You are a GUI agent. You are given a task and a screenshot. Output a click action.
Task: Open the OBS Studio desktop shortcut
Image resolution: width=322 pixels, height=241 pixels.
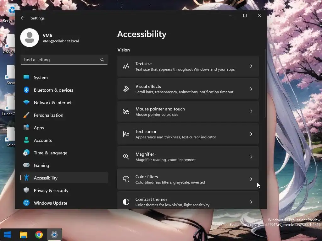tap(9, 44)
